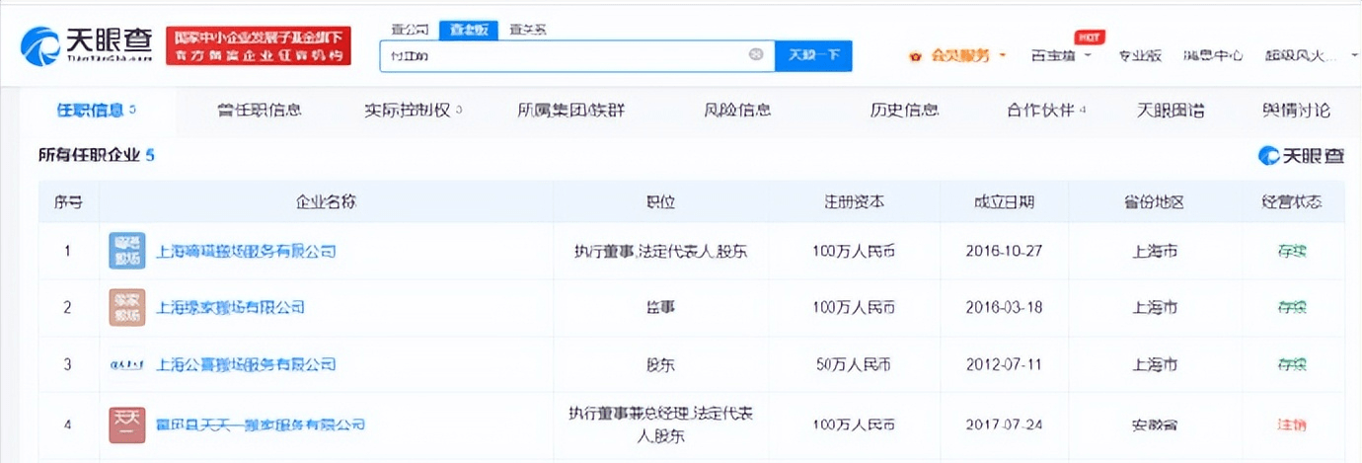Click the 监事 position cell in row 2
Screen dimensions: 1362x463
(x=660, y=307)
